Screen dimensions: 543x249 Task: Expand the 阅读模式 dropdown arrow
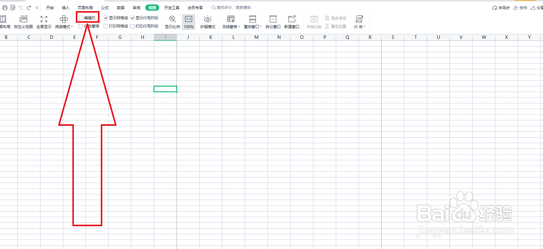[72, 27]
